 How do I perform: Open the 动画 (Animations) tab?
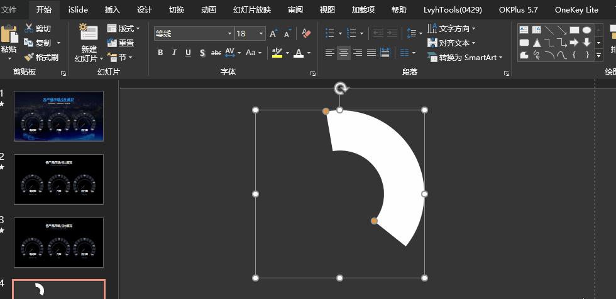click(209, 9)
